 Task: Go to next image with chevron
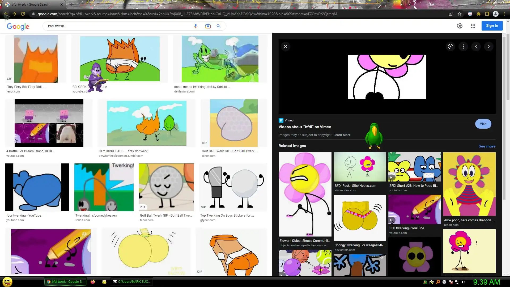489,47
